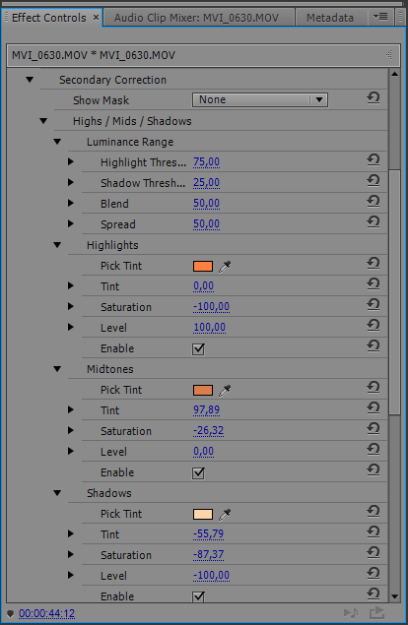The height and width of the screenshot is (625, 408).
Task: Expand the Blend parameter triangle
Action: [71, 204]
